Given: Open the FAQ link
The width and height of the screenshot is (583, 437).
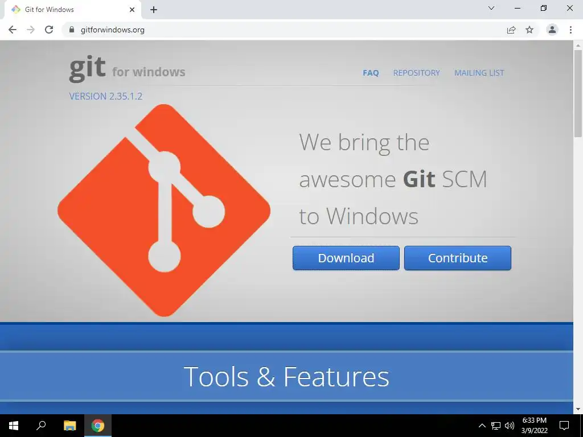Looking at the screenshot, I should coord(371,73).
